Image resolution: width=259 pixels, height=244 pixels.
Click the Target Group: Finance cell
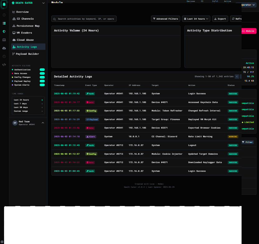tap(166, 120)
